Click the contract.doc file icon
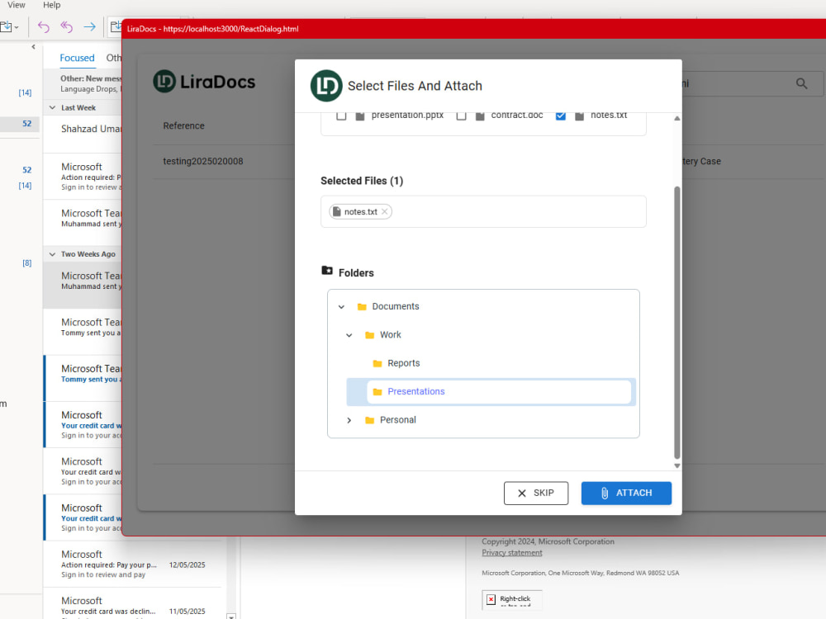This screenshot has height=619, width=826. click(x=480, y=116)
